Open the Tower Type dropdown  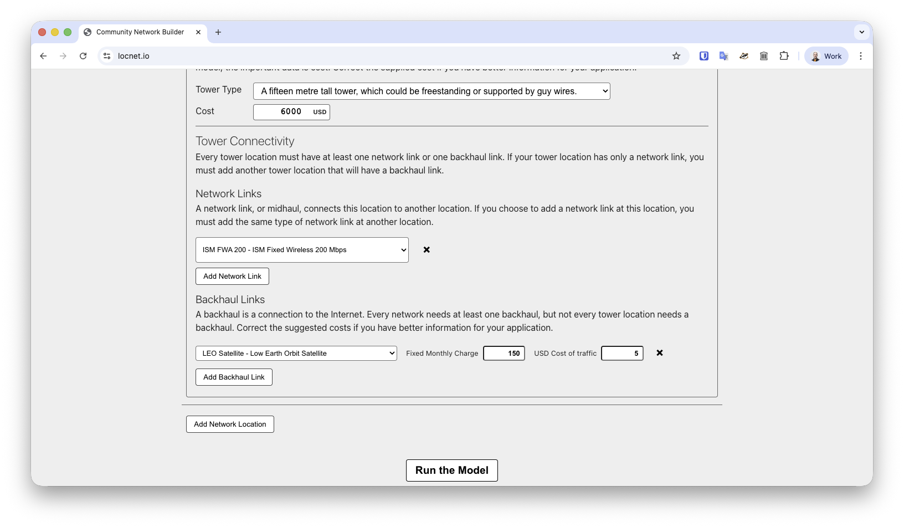pyautogui.click(x=432, y=91)
